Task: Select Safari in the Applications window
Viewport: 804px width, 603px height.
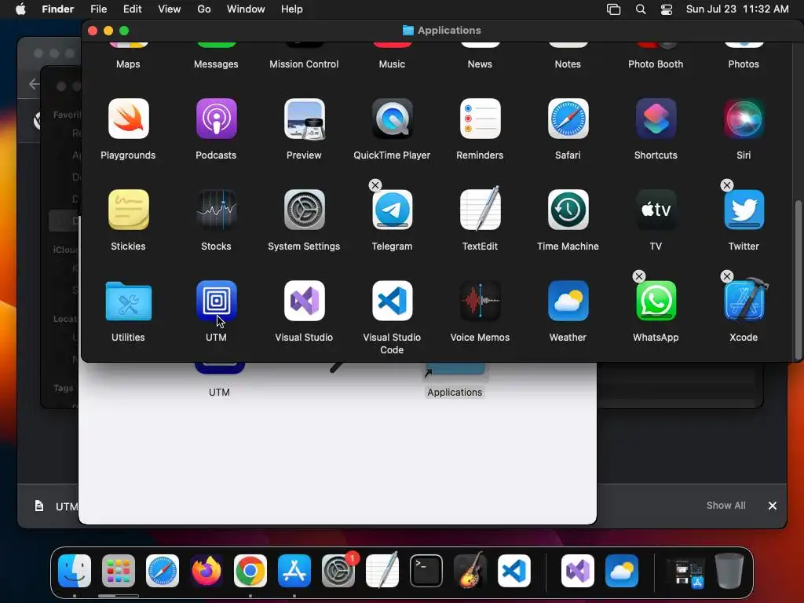Action: click(x=568, y=119)
